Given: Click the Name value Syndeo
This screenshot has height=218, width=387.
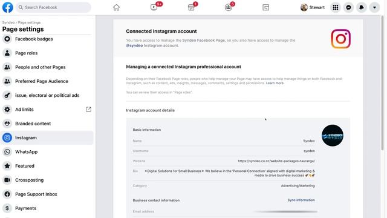Looking at the screenshot, I should 309,141.
